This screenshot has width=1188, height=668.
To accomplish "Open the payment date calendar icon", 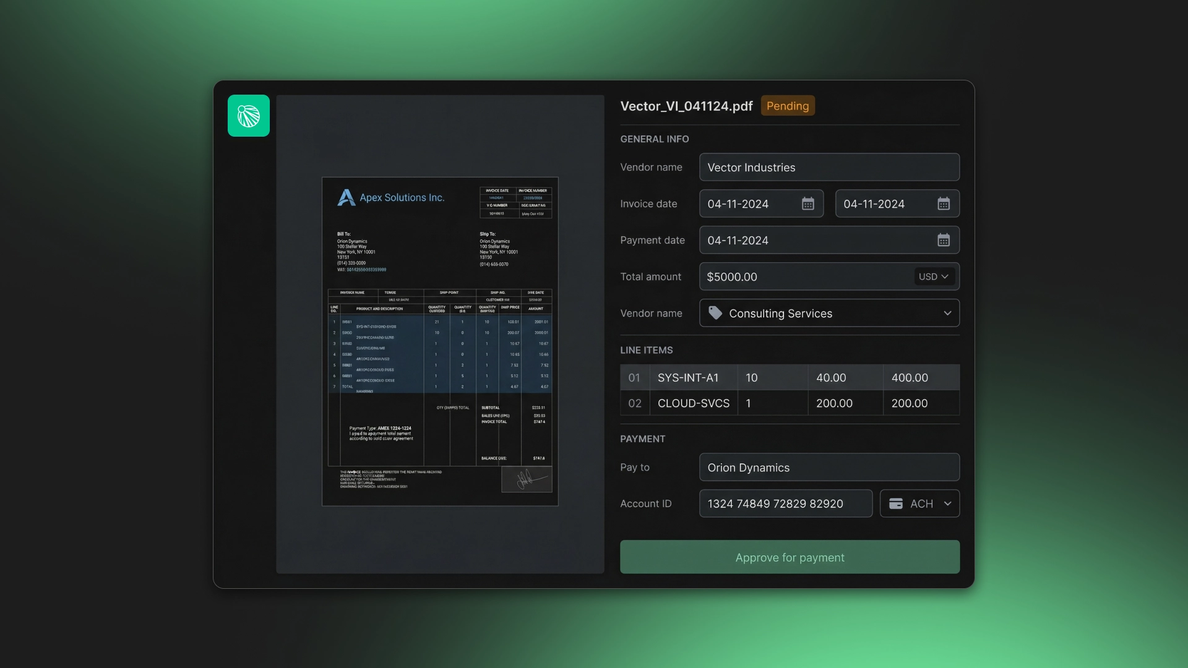I will [x=943, y=240].
